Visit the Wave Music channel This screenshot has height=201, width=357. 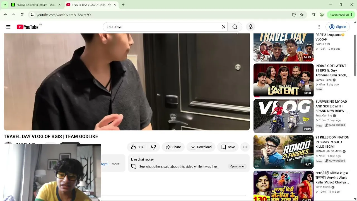323,187
